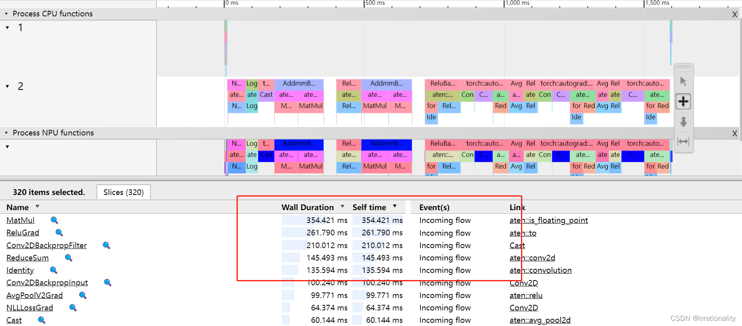Click the 500 ms timeline marker
Screen dimensions: 742x326
(x=375, y=3)
